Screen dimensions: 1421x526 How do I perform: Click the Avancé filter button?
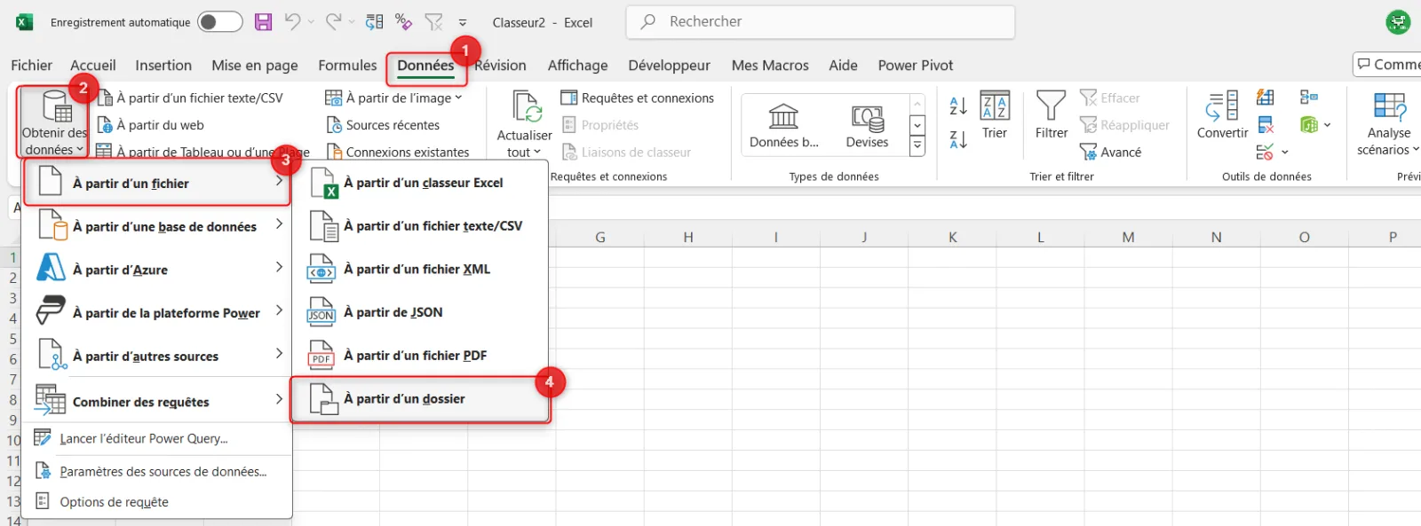[1110, 152]
